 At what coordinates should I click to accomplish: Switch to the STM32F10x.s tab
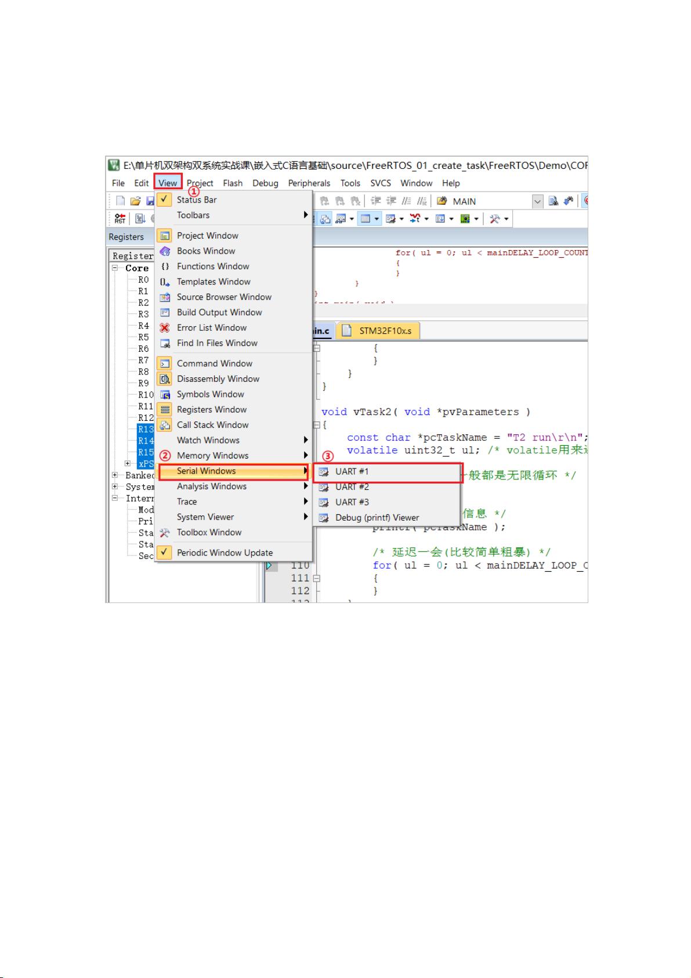click(x=385, y=331)
